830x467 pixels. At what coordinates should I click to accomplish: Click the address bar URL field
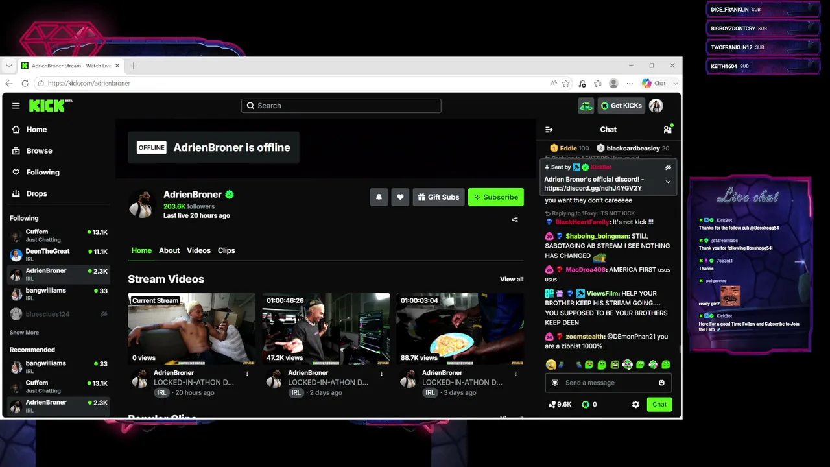(x=289, y=83)
